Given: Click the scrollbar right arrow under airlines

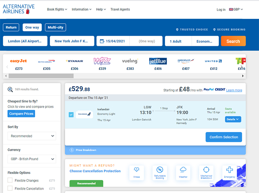Looking at the screenshot, I should tap(243, 76).
